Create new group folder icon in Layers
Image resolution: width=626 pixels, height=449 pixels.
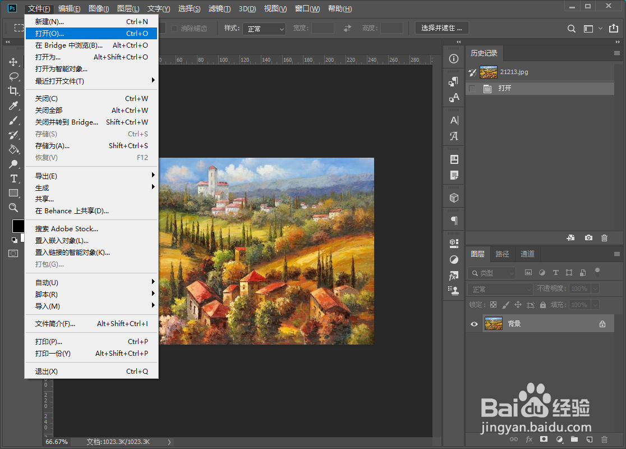point(574,439)
